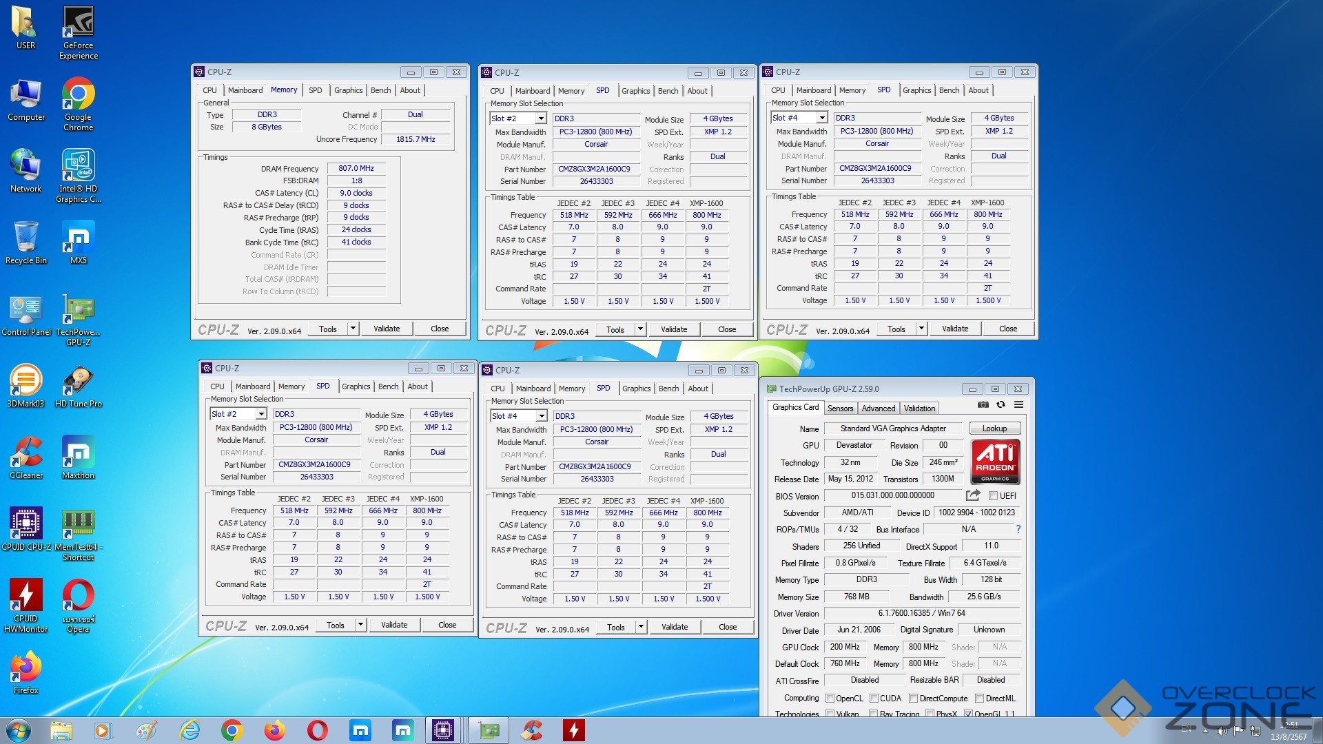The width and height of the screenshot is (1323, 744).
Task: Open Validation tab in GPU-Z
Action: tap(919, 409)
